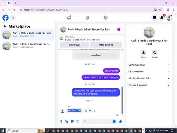Click the View buyer button

(x=74, y=45)
